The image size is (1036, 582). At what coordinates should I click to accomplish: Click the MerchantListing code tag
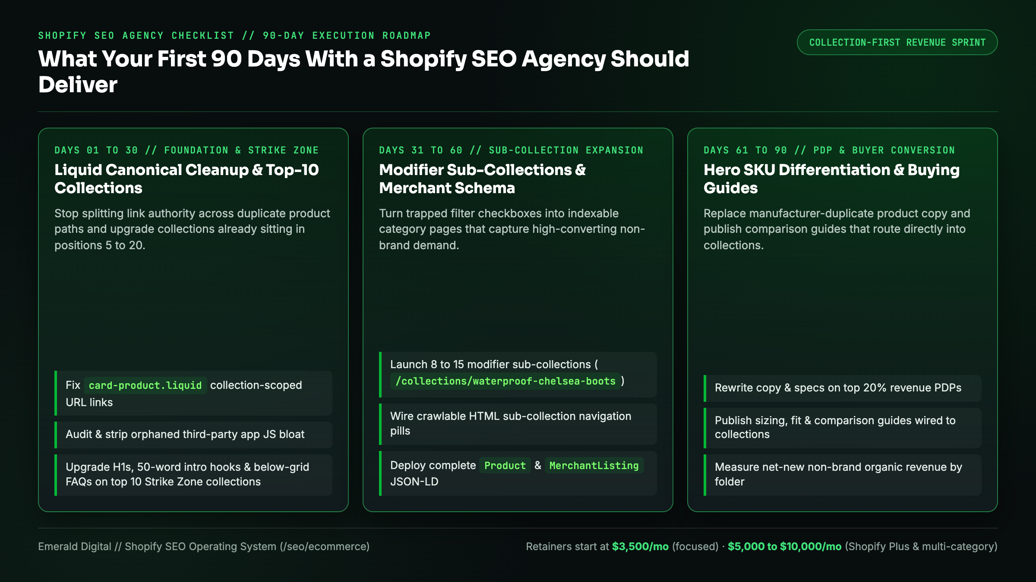pos(594,466)
